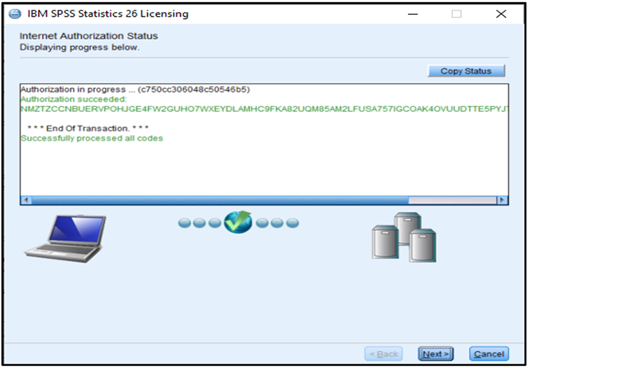Cancel the licensing wizard
Viewport: 630px width, 368px height.
tap(489, 354)
